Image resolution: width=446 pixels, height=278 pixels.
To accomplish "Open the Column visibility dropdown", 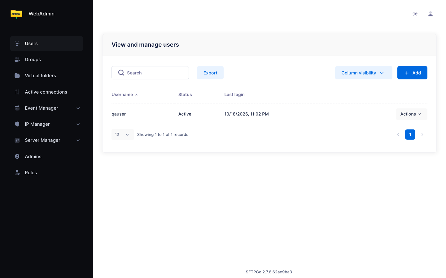I will click(x=364, y=73).
